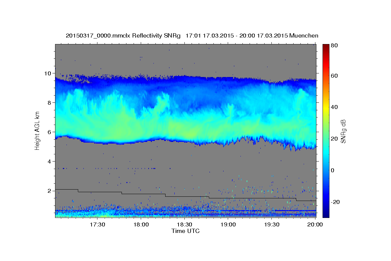Viewport: 391px width, 261px height.
Task: Click the plot title starting with 20150317_0000.mmclx
Action: 192,36
